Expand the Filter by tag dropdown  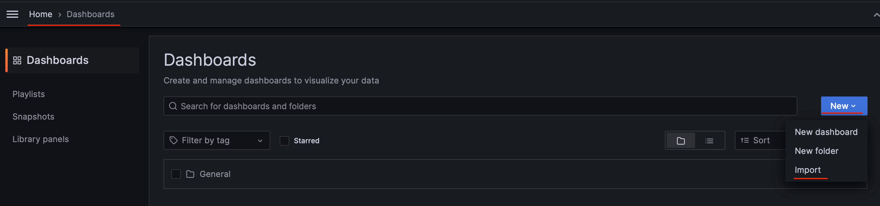click(x=260, y=141)
